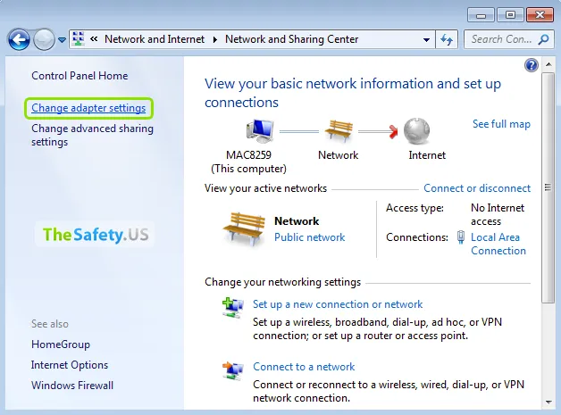Click the Maximize window button
The width and height of the screenshot is (561, 415).
click(x=510, y=15)
